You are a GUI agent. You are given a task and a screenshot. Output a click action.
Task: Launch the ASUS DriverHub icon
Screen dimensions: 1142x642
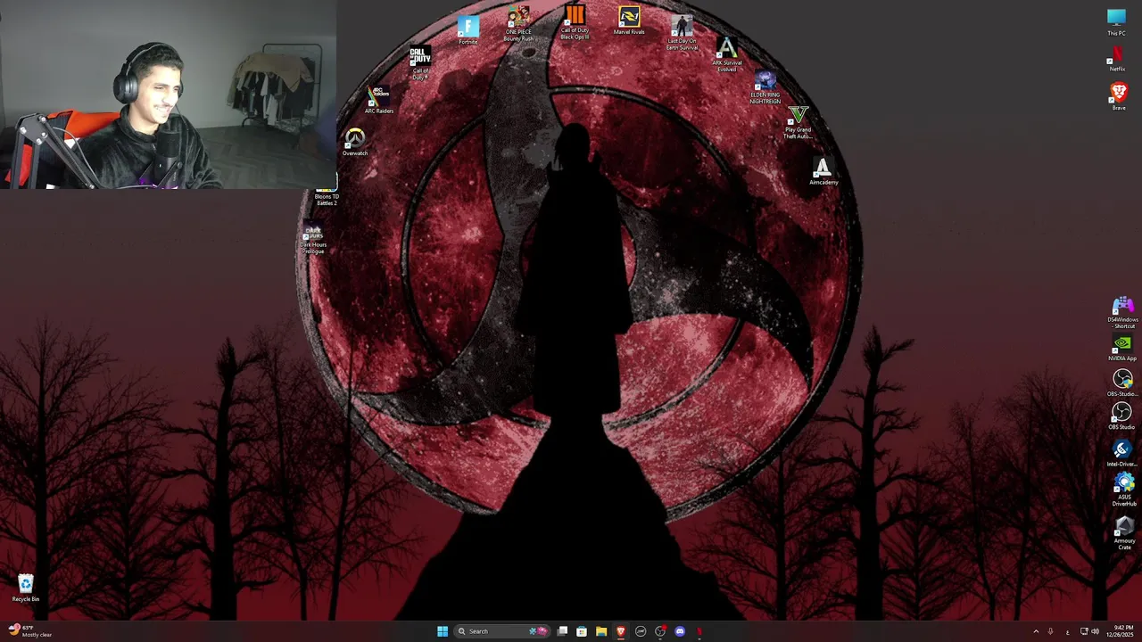tap(1124, 490)
